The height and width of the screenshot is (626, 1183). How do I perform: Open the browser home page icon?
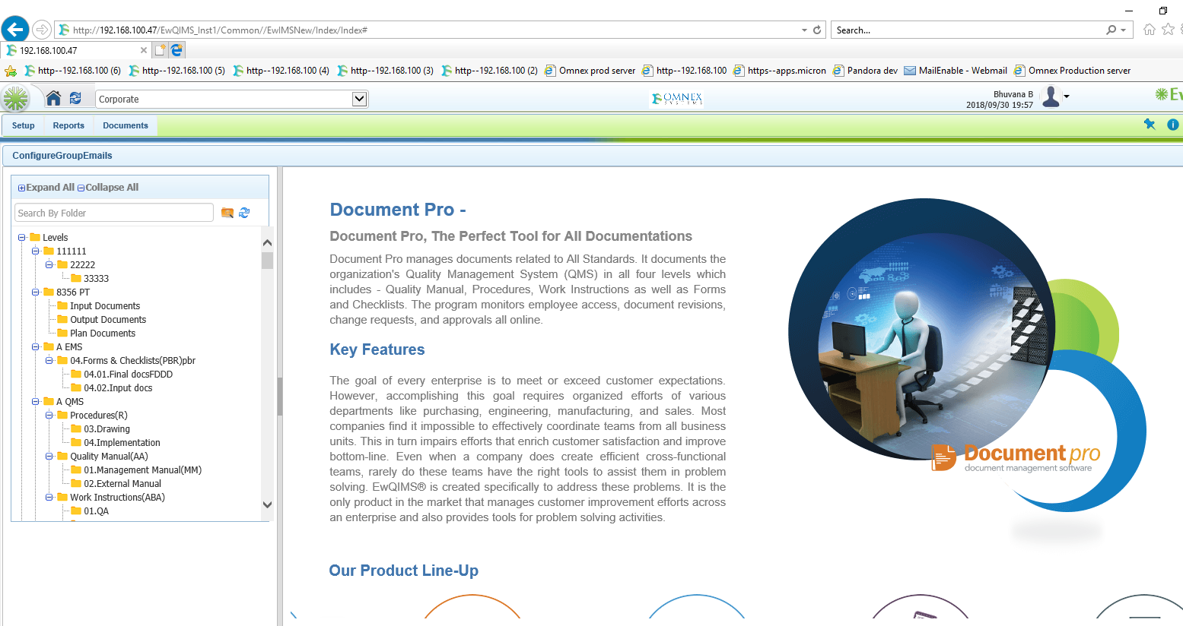click(1149, 30)
